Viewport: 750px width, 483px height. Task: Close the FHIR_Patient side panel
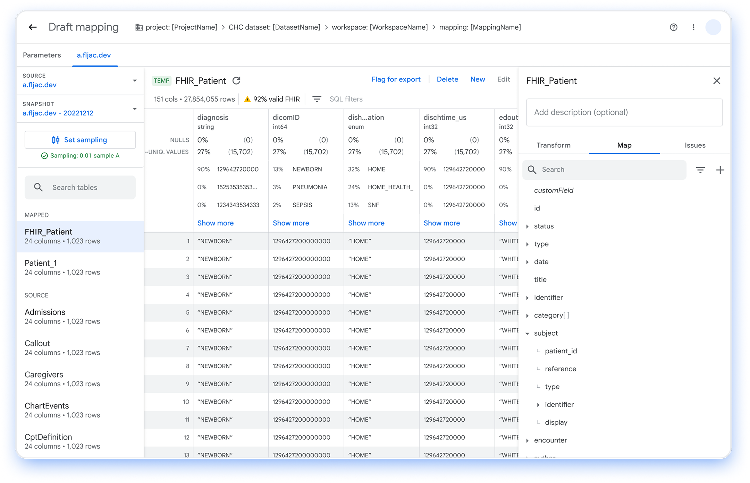pyautogui.click(x=716, y=81)
